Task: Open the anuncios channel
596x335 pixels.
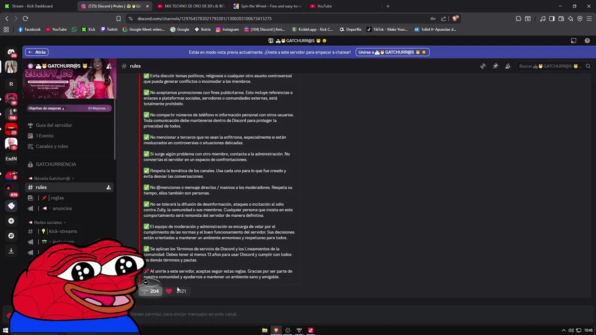Action: [69, 208]
